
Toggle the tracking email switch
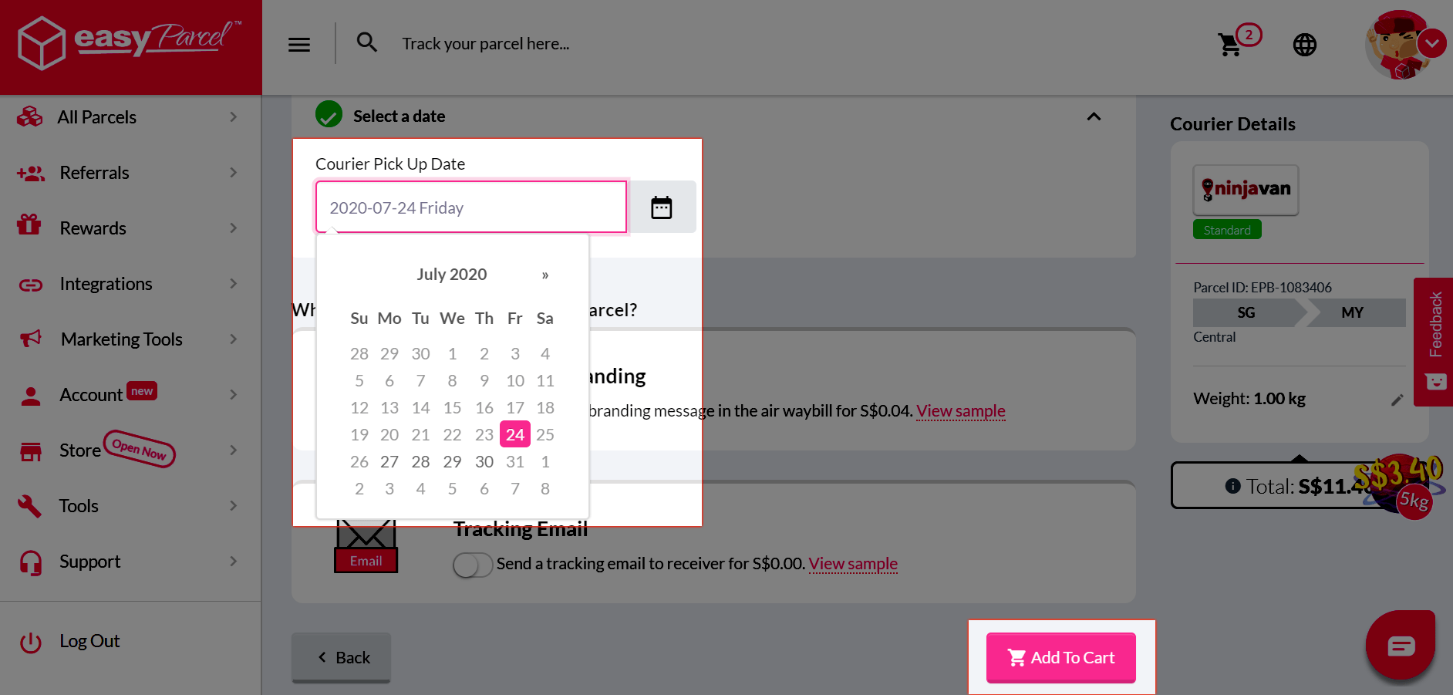[x=473, y=565]
